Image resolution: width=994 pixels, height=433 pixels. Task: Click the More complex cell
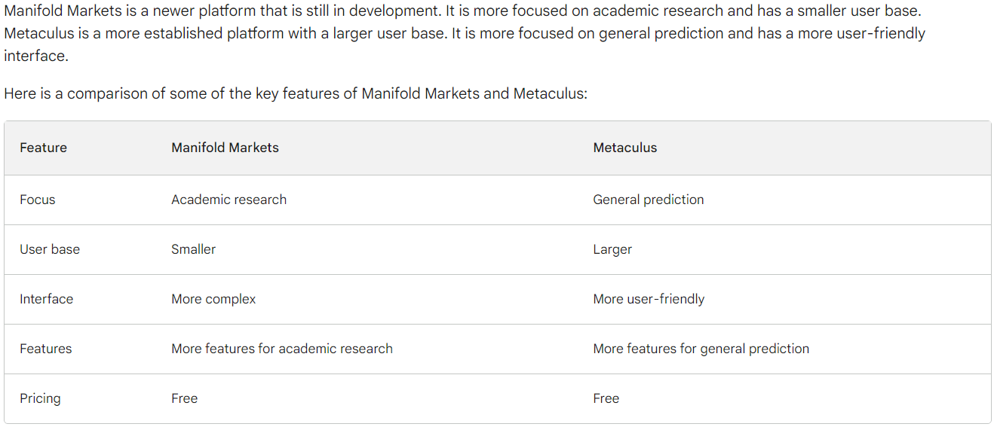pyautogui.click(x=213, y=299)
